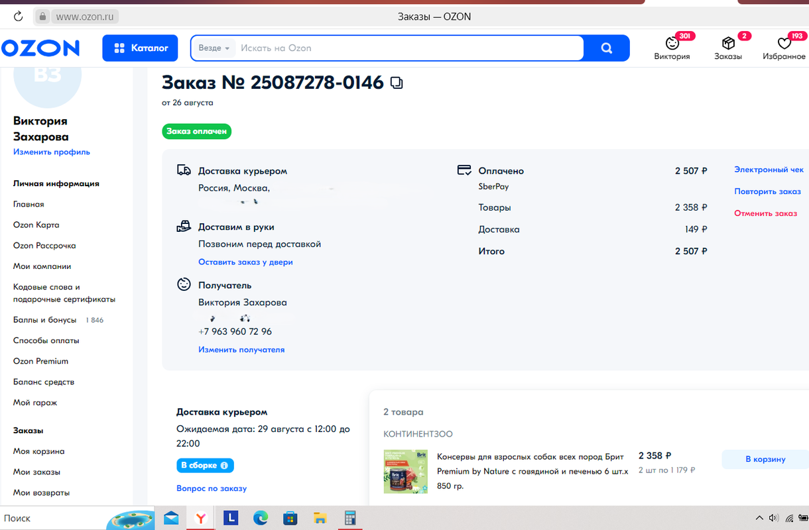809x530 pixels.
Task: Click the phone number +7 963 960 72 96
Action: pyautogui.click(x=235, y=331)
